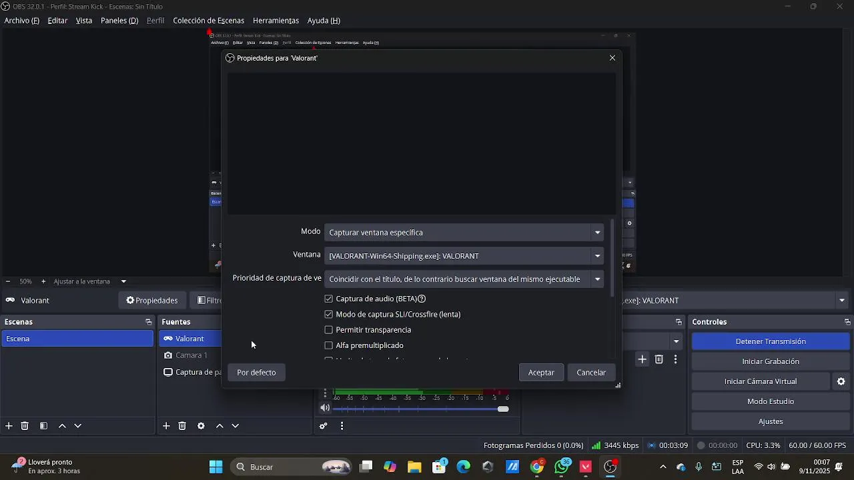Open Ayuda menu
854x480 pixels.
tap(324, 21)
